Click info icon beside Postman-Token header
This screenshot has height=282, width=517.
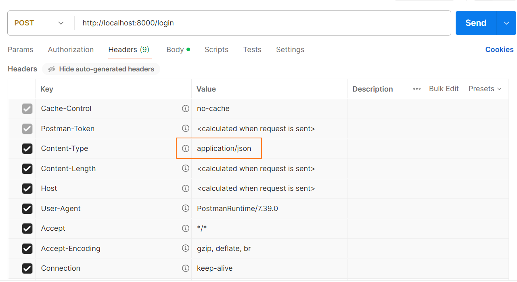[186, 128]
